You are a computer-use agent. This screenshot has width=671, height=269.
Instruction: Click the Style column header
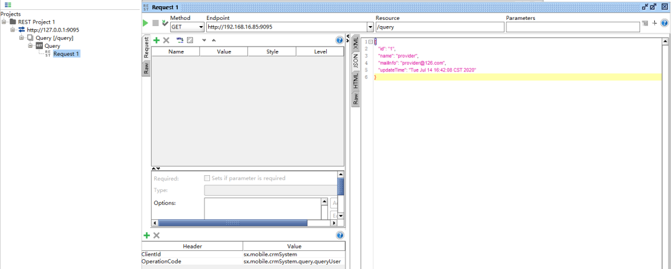272,52
